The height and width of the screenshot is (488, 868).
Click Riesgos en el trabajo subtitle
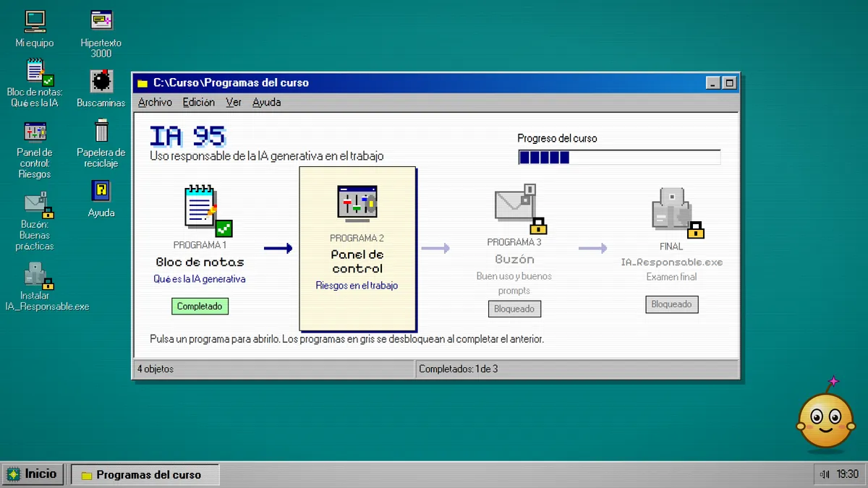pyautogui.click(x=357, y=286)
